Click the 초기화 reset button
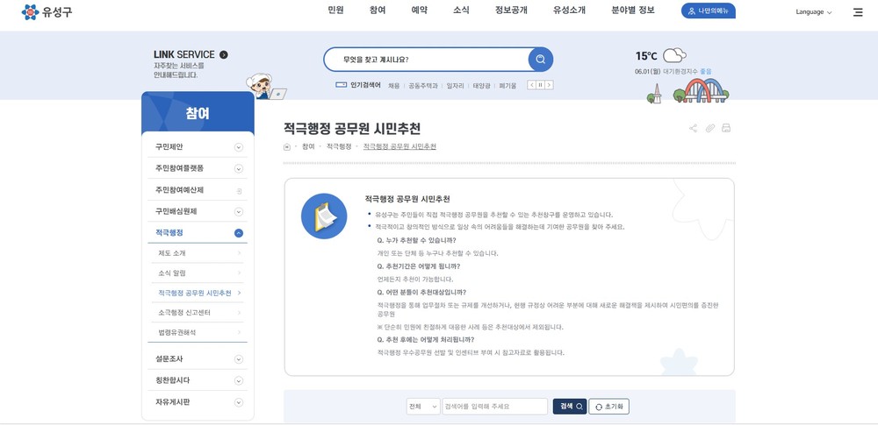Viewport: 878px width, 425px height. tap(608, 407)
